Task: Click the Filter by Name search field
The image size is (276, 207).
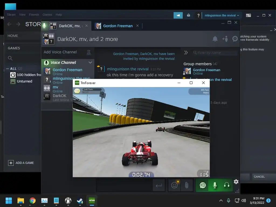Action: [215, 53]
